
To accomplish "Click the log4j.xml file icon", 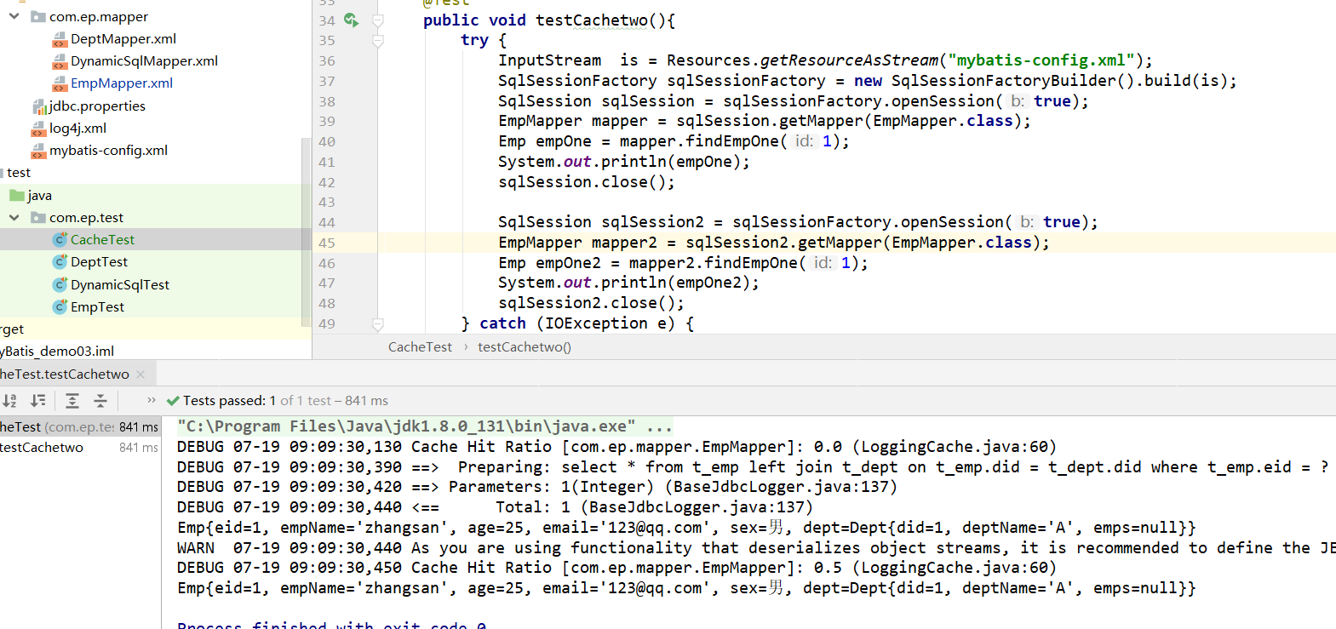I will pyautogui.click(x=38, y=129).
